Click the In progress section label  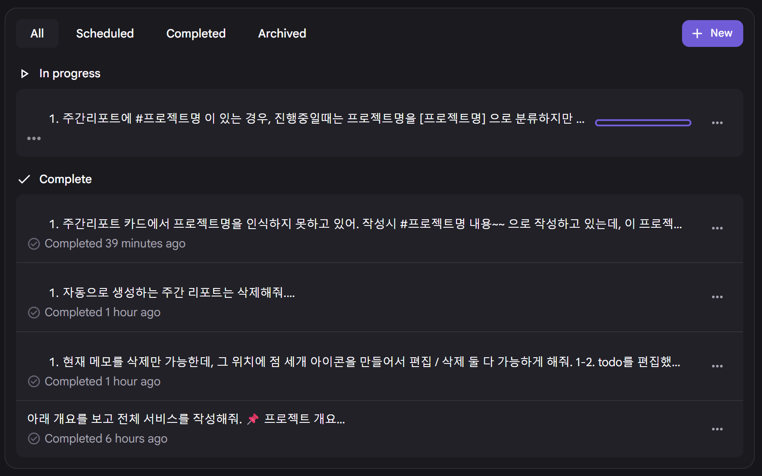(70, 74)
